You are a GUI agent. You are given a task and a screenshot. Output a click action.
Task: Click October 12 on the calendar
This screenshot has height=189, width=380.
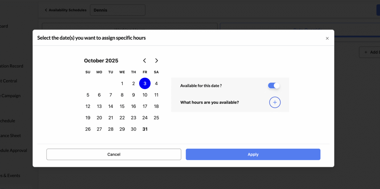pos(88,106)
